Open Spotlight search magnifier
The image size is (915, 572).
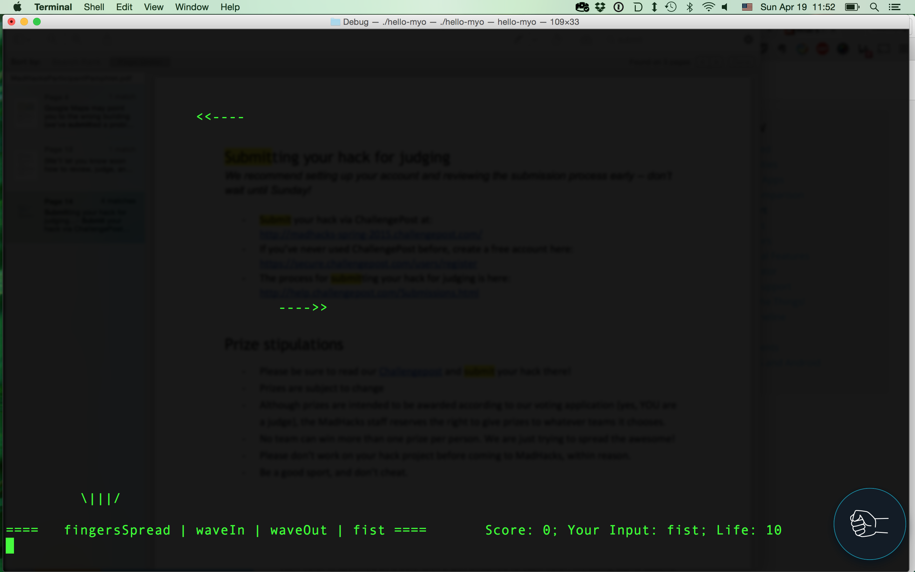pyautogui.click(x=874, y=7)
